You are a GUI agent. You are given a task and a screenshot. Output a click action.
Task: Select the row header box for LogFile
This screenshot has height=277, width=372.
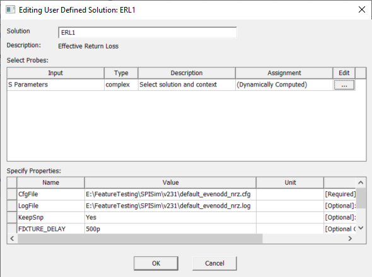coord(12,206)
